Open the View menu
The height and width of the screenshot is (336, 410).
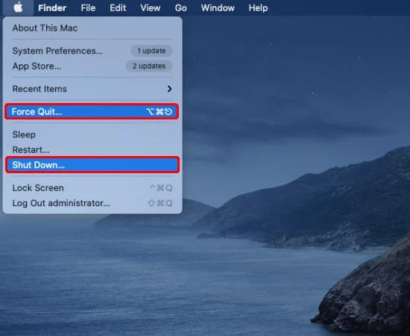[x=151, y=8]
